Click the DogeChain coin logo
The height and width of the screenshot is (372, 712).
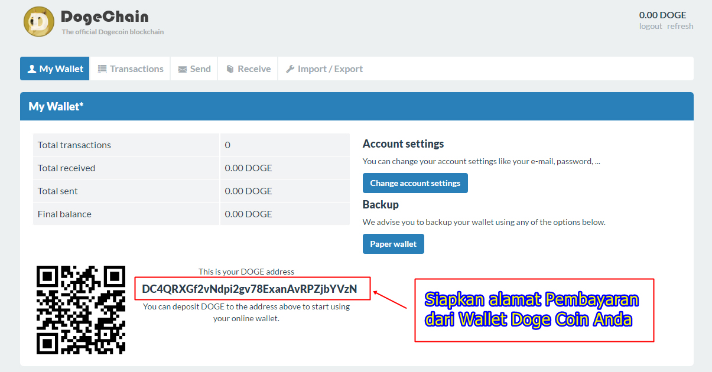pyautogui.click(x=39, y=22)
